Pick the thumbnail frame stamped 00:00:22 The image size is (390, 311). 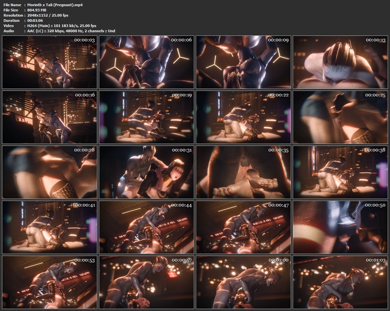pos(243,117)
